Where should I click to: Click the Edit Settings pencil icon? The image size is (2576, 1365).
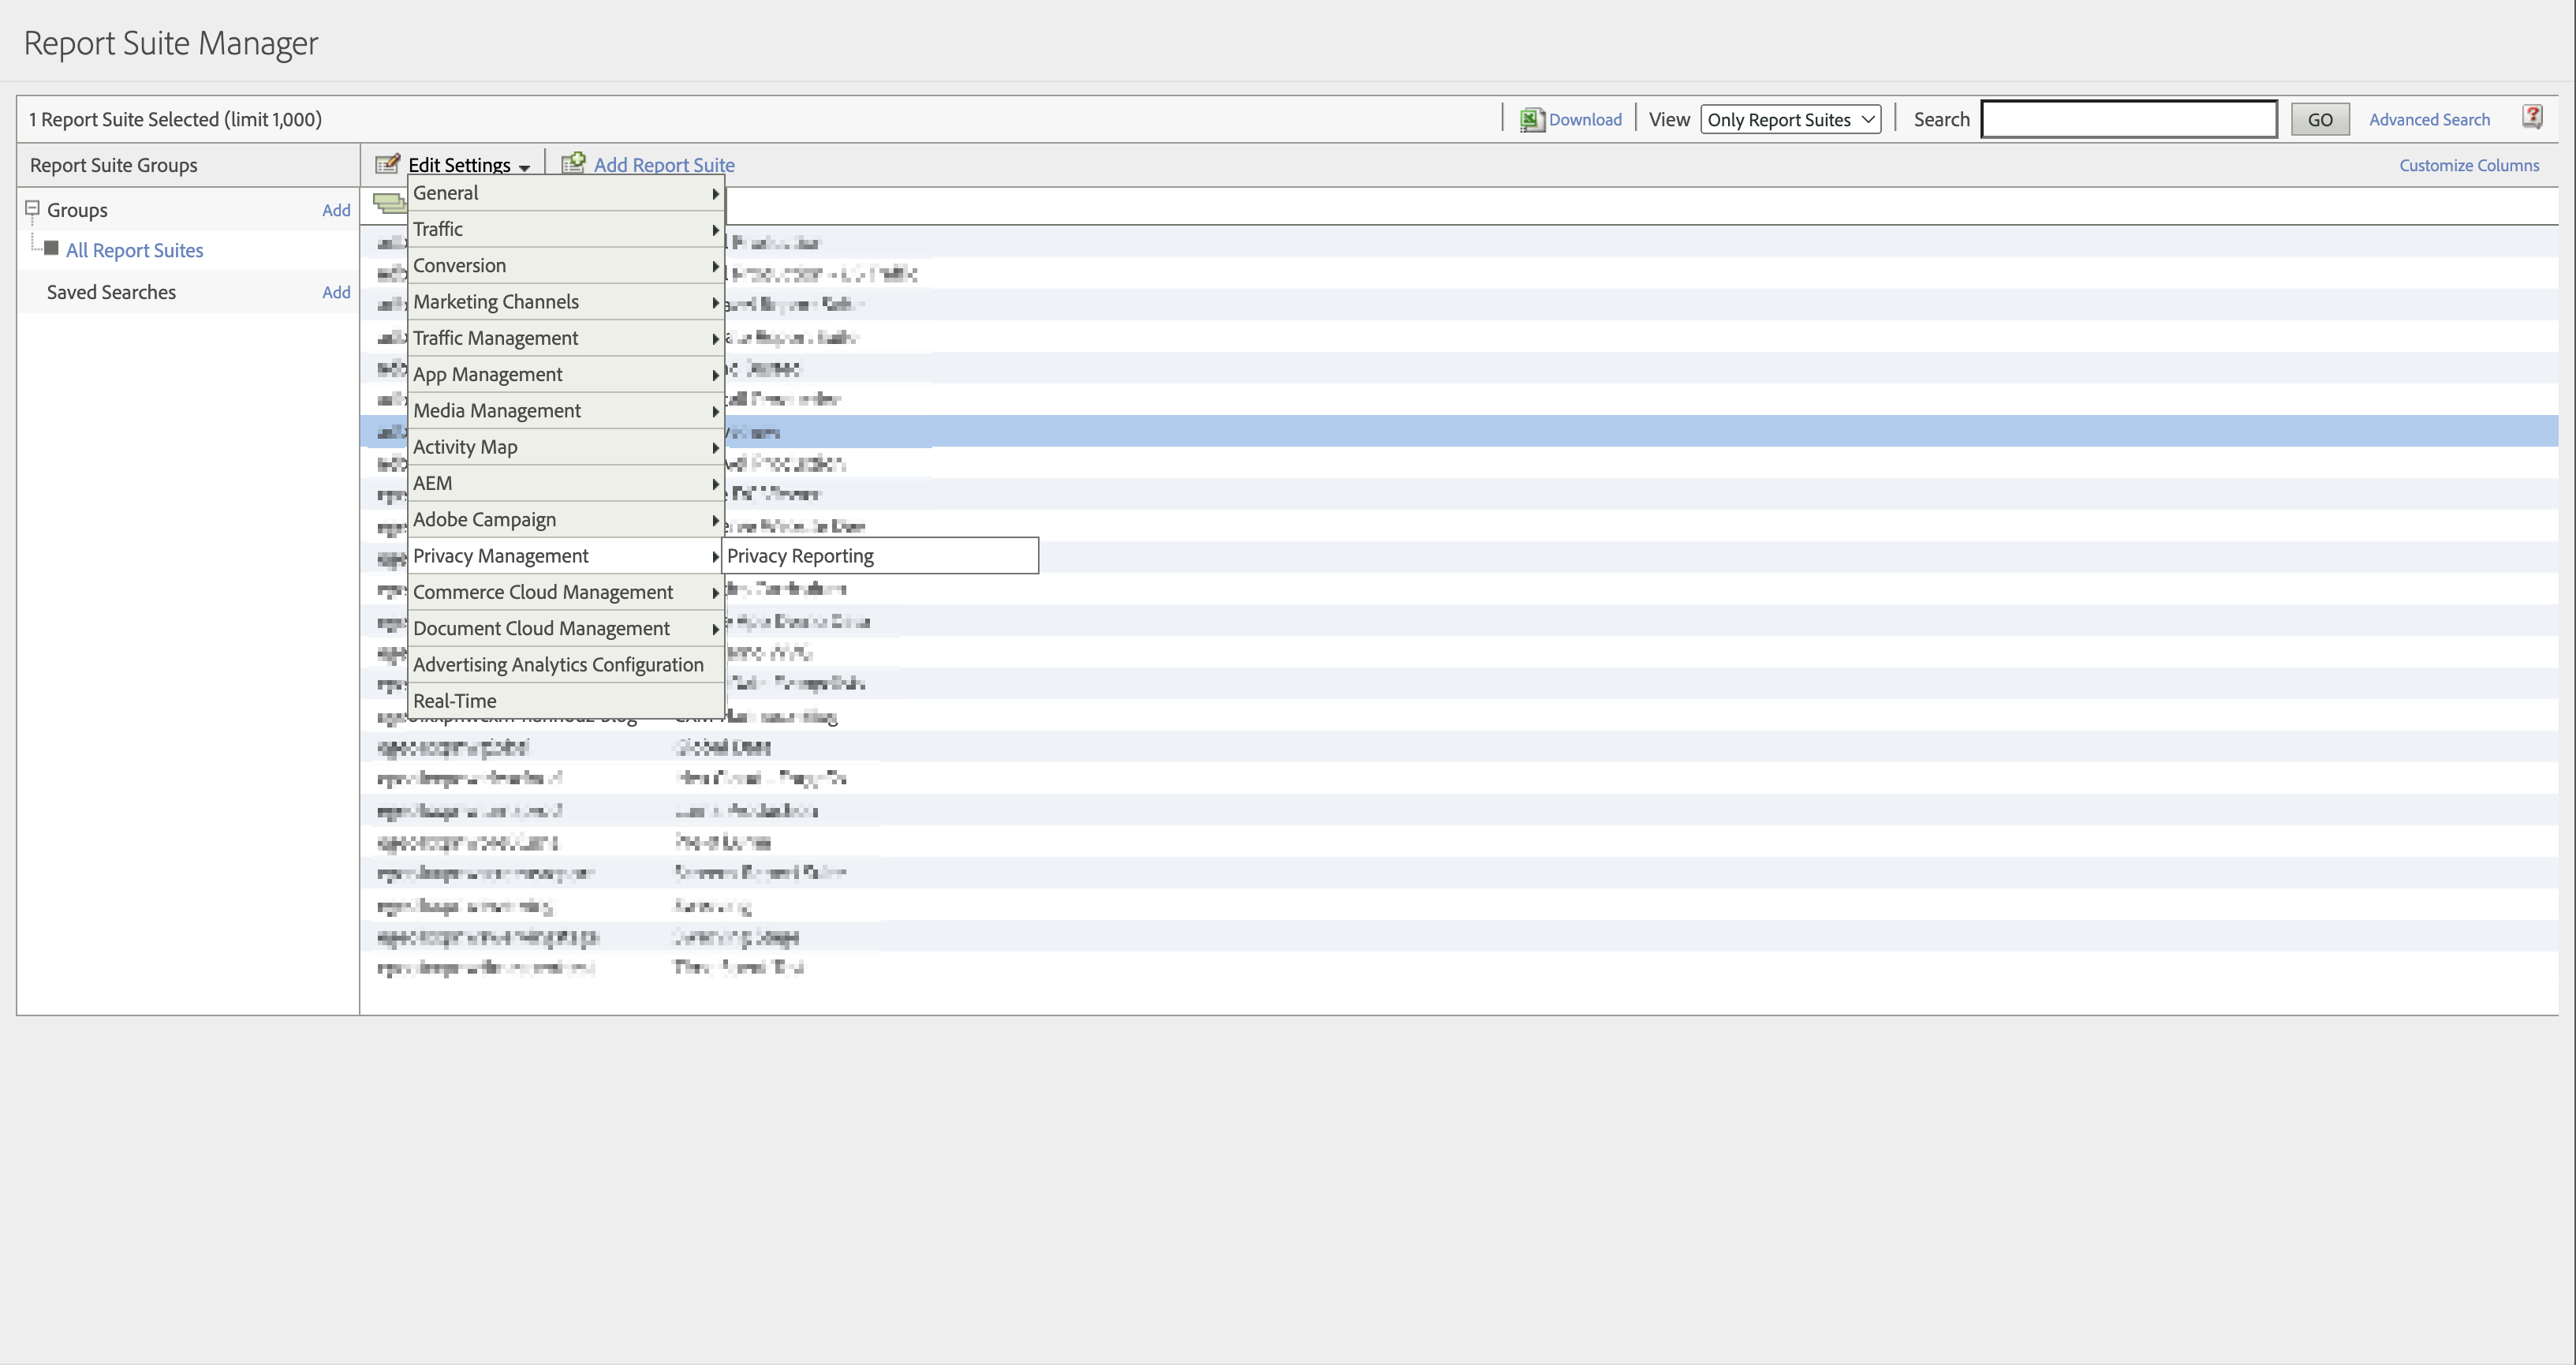tap(388, 164)
